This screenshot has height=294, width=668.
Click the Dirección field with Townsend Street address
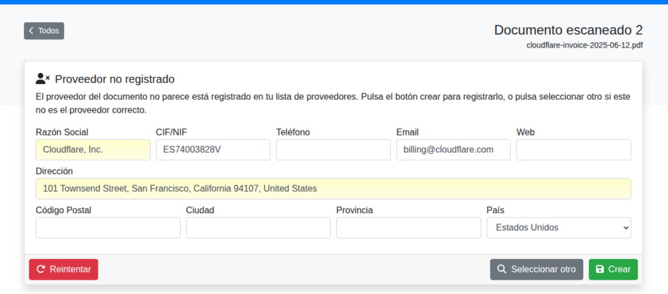333,188
